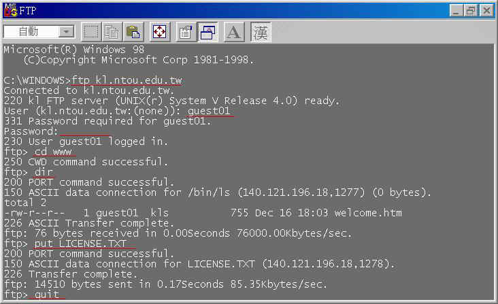The image size is (498, 304).
Task: Click the Copy toolbar icon
Action: (x=112, y=32)
